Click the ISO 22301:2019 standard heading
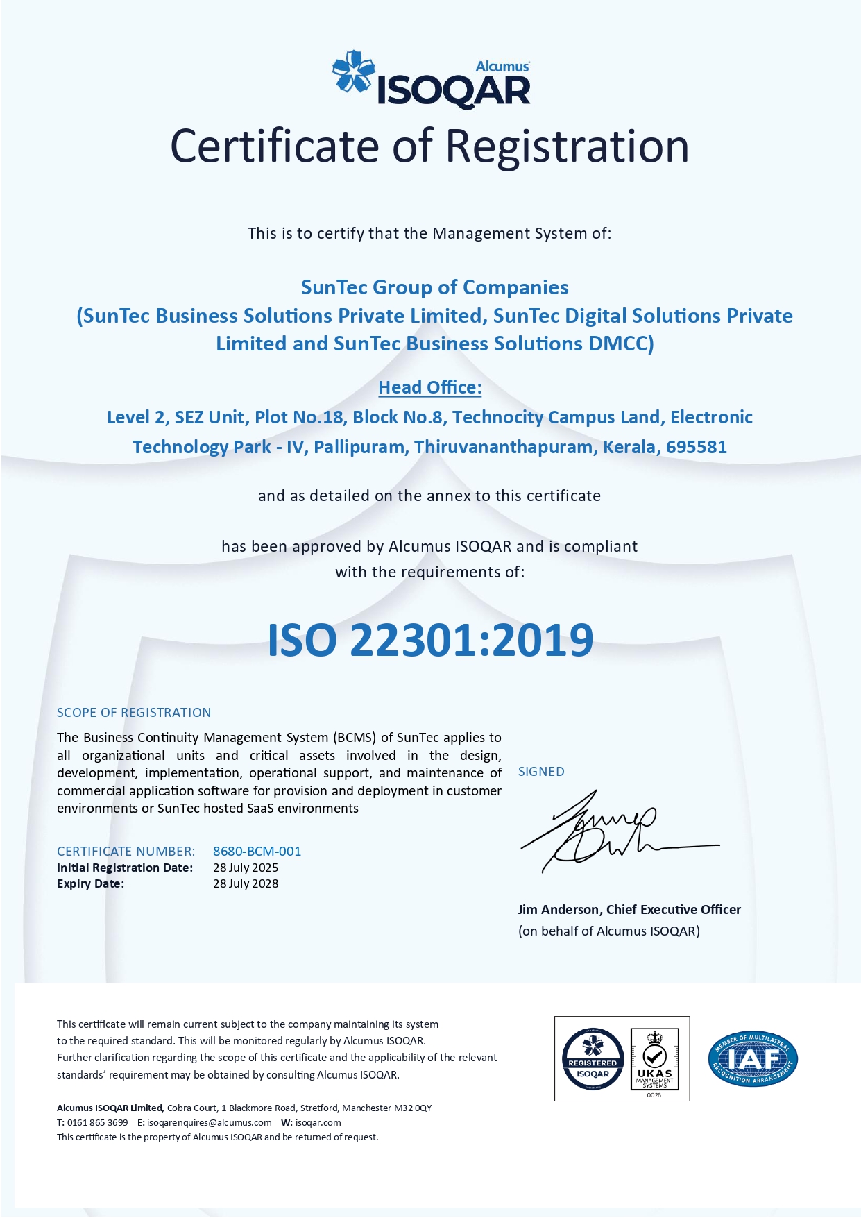The width and height of the screenshot is (861, 1218). point(430,640)
